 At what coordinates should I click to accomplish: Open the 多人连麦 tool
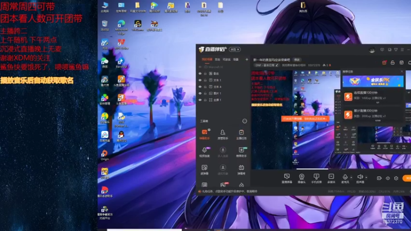pos(223,152)
